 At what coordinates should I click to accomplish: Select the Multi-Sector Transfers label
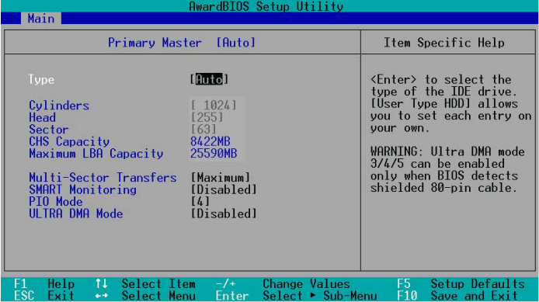point(103,178)
